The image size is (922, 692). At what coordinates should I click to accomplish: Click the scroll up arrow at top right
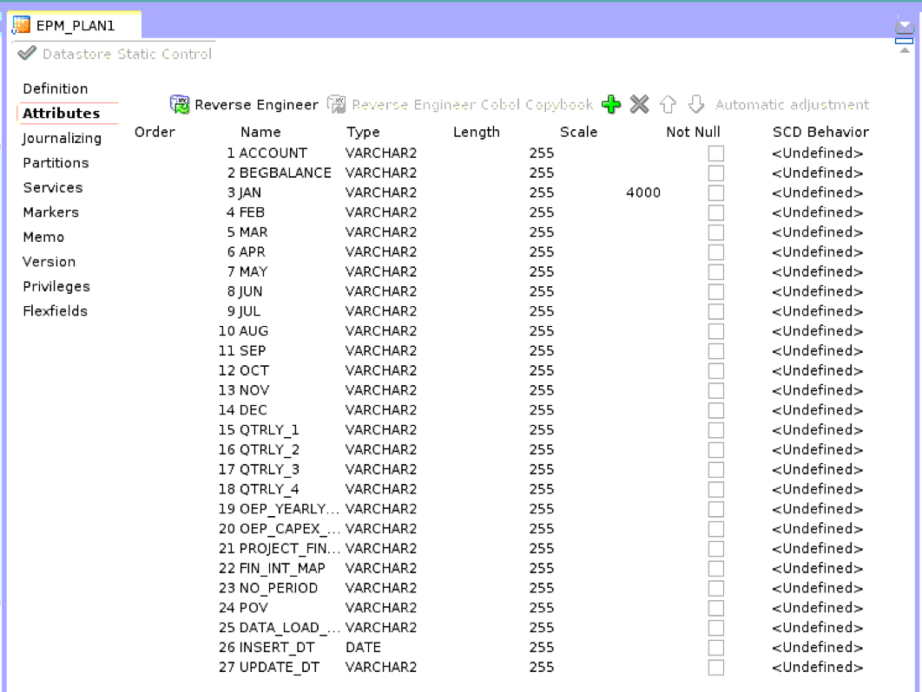tap(905, 49)
